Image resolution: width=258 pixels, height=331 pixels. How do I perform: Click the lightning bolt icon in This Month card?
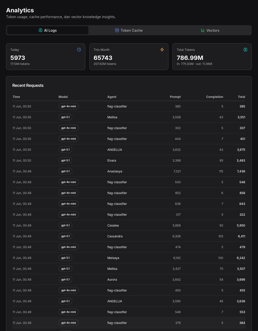[162, 50]
